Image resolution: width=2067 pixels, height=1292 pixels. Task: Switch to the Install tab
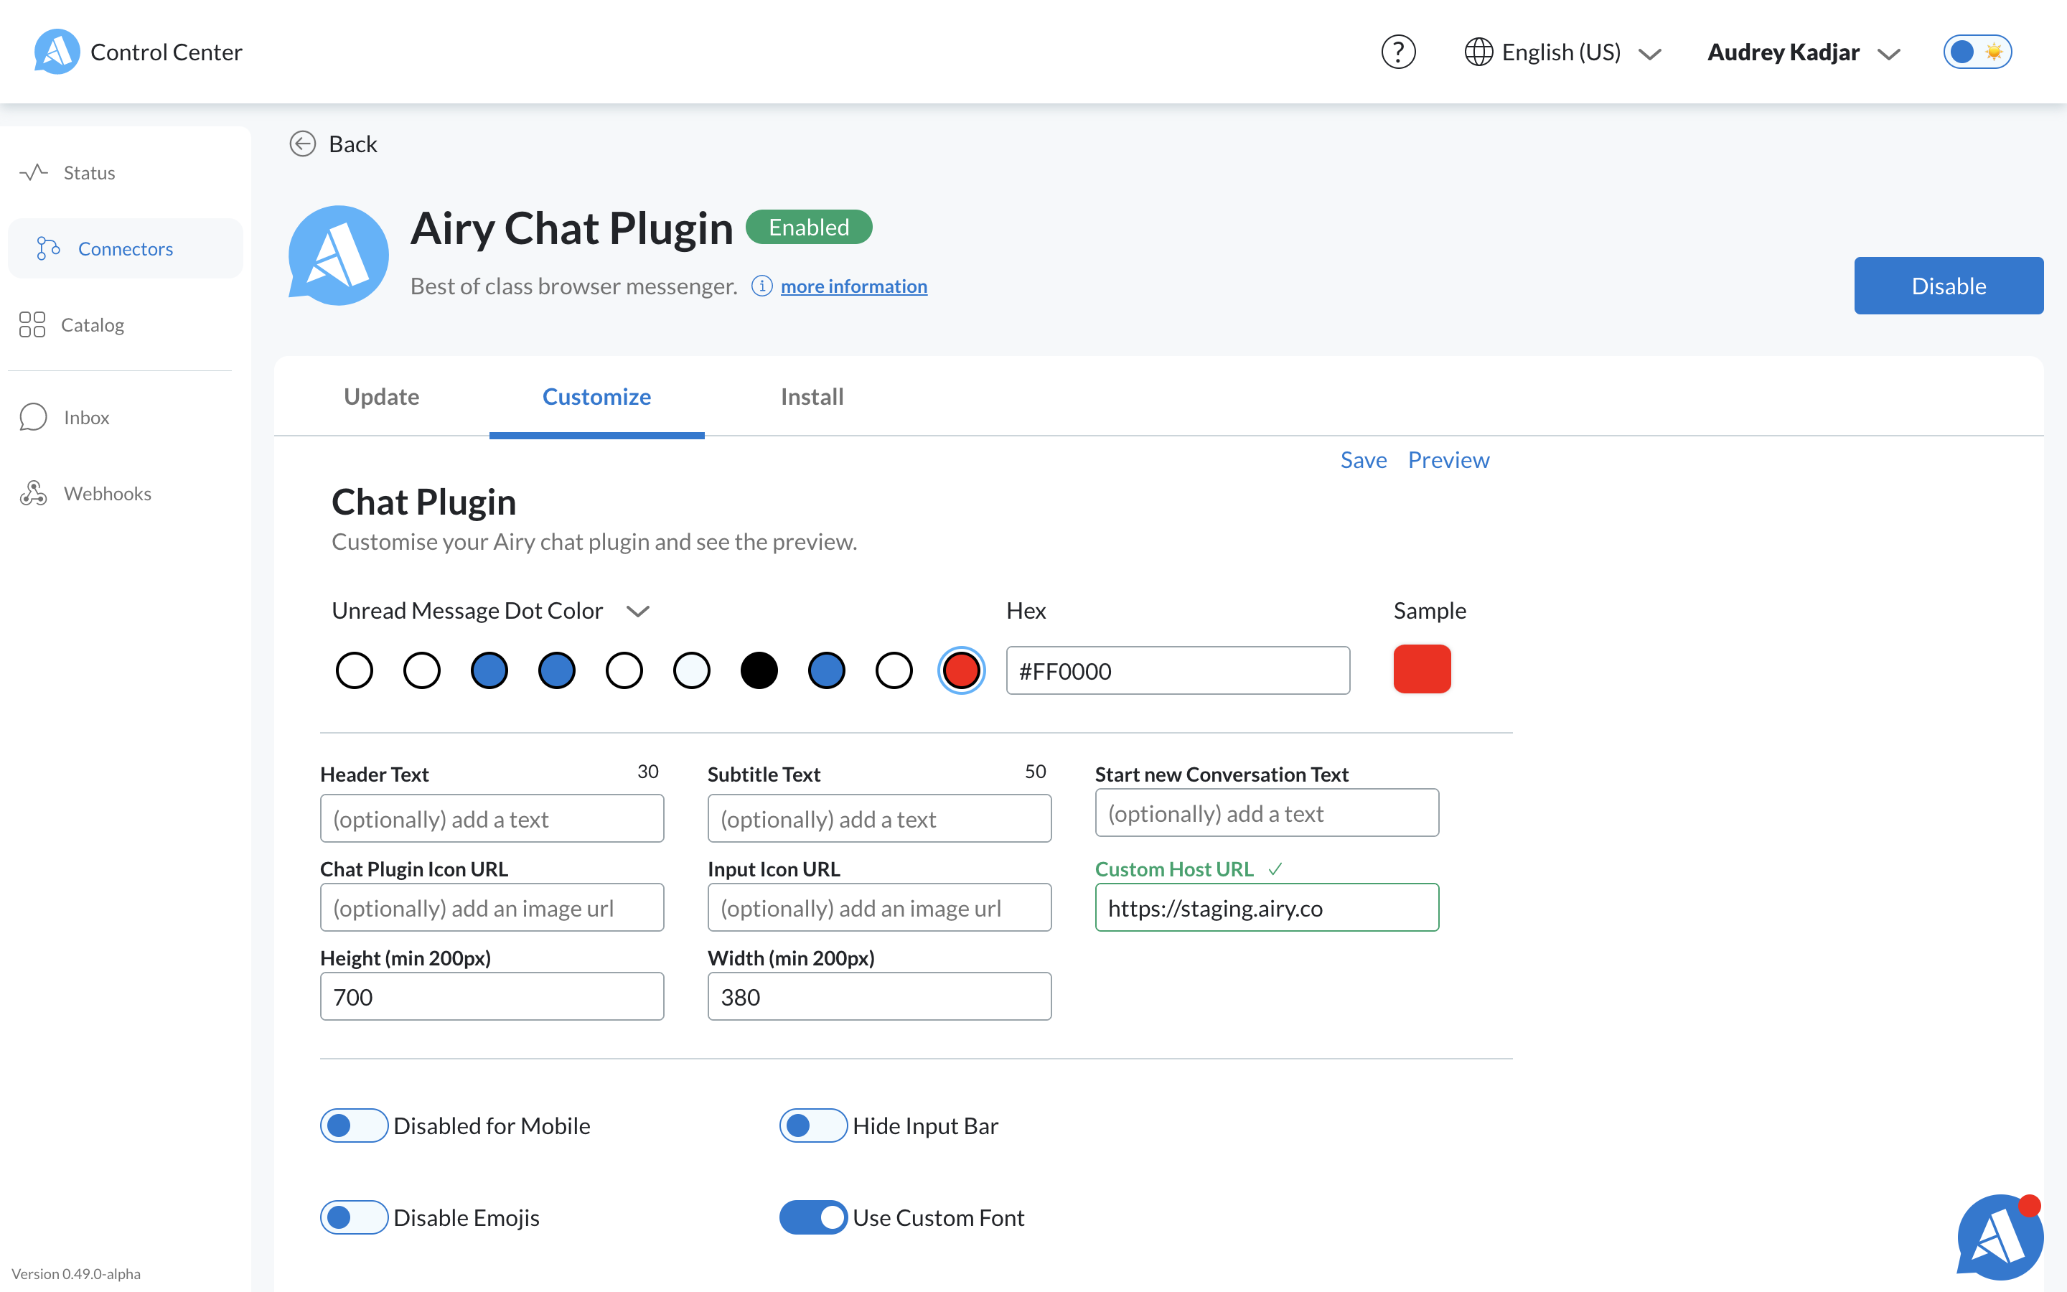pyautogui.click(x=810, y=396)
